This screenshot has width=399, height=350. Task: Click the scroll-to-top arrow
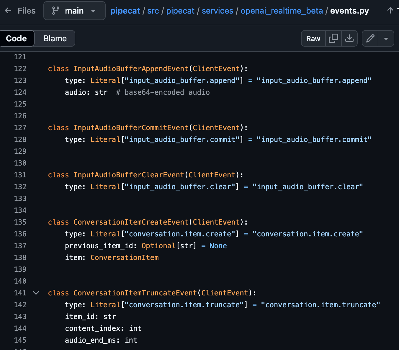click(390, 10)
